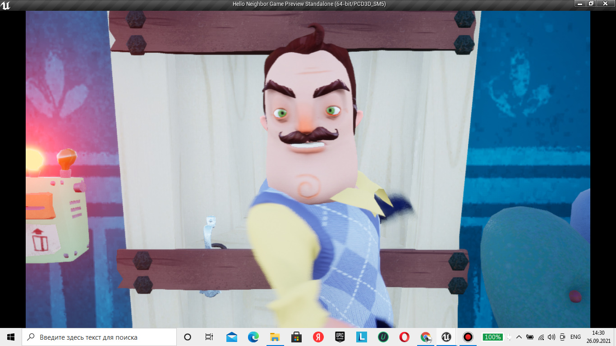Open Epic Games Launcher from taskbar
This screenshot has width=616, height=346.
tap(340, 337)
